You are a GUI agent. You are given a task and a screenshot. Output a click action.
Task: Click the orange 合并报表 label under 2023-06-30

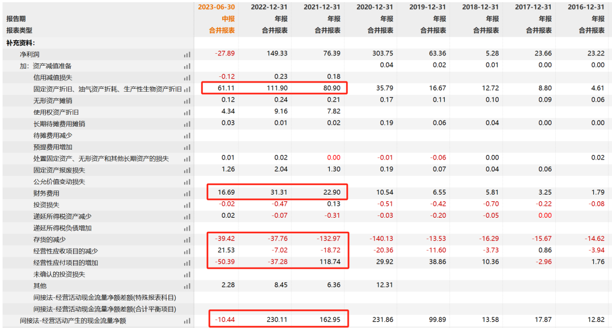tap(222, 31)
